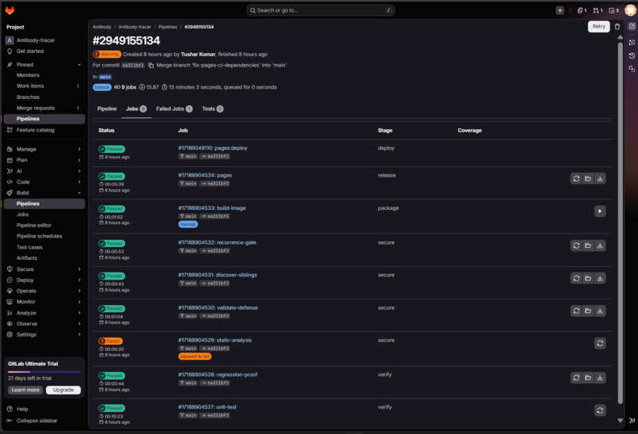Collapse the Pinned section
The height and width of the screenshot is (434, 638).
pyautogui.click(x=44, y=64)
